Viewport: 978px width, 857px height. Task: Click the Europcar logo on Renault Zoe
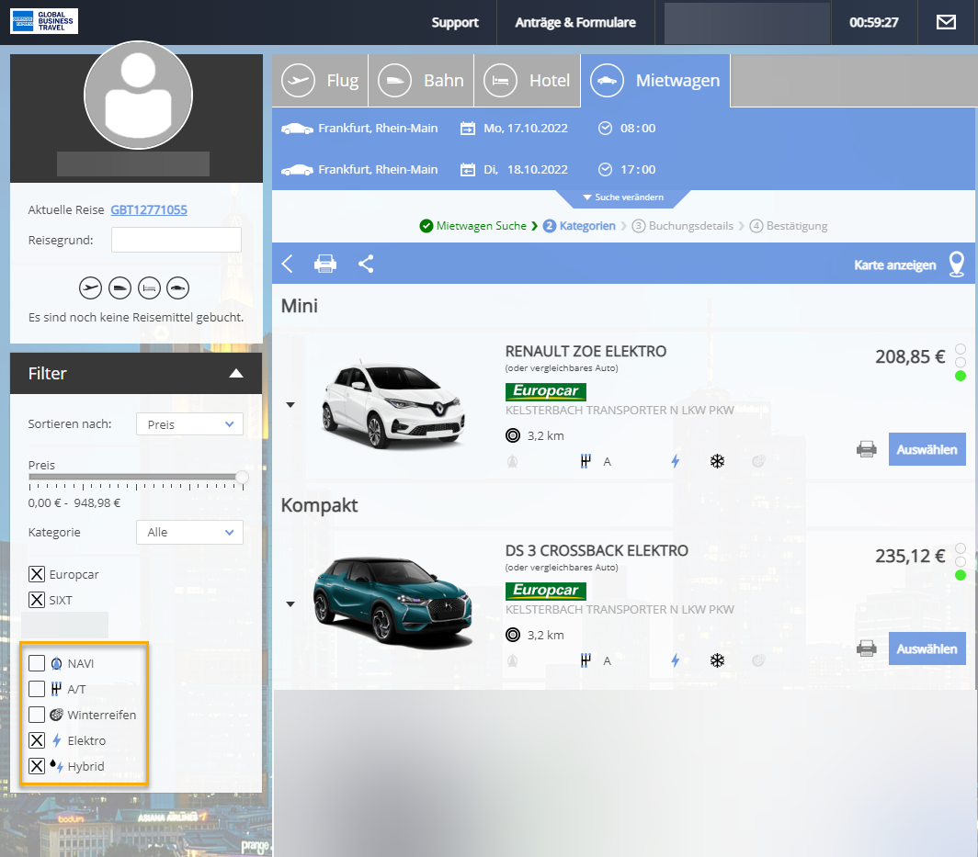click(x=546, y=391)
